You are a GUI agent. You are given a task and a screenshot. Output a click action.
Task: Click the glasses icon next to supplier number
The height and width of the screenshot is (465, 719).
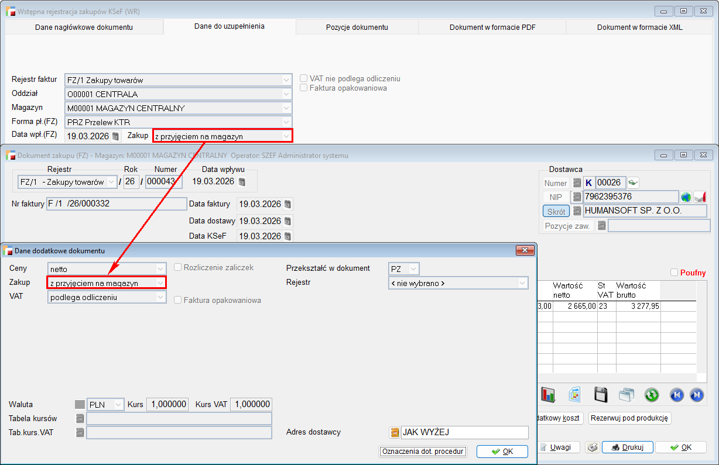(x=633, y=182)
